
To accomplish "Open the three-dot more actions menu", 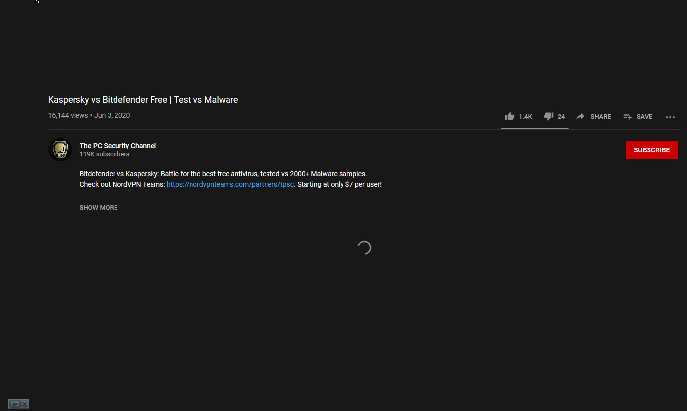I will 670,117.
